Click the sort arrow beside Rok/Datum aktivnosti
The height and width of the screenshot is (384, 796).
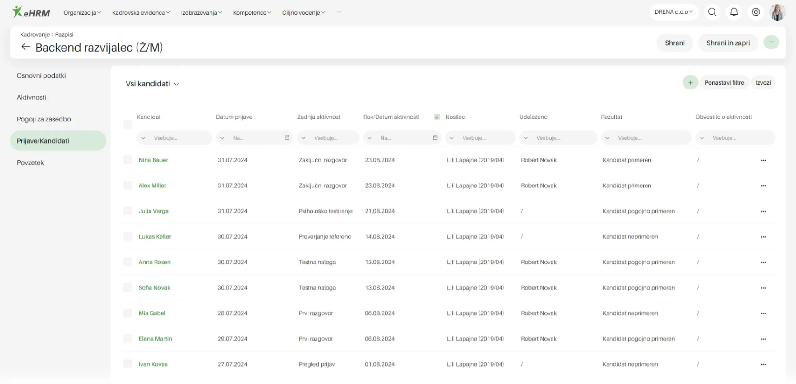(437, 117)
